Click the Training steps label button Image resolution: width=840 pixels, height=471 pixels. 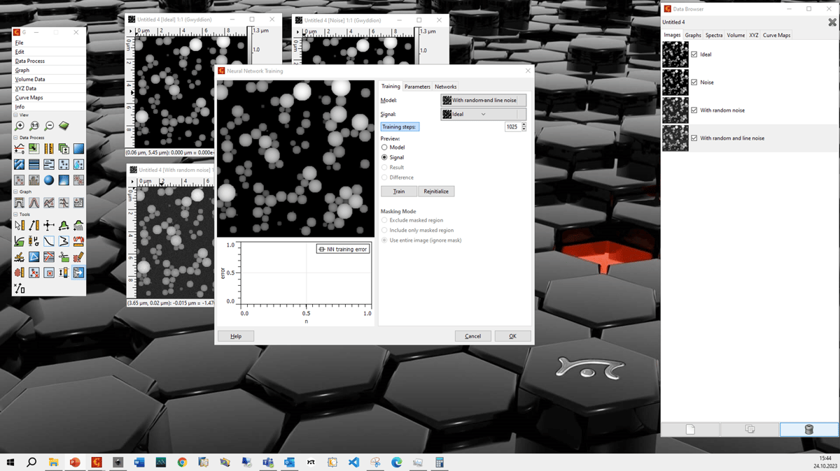click(x=400, y=127)
